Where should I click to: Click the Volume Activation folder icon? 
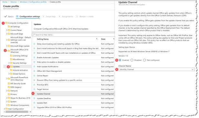11,70
